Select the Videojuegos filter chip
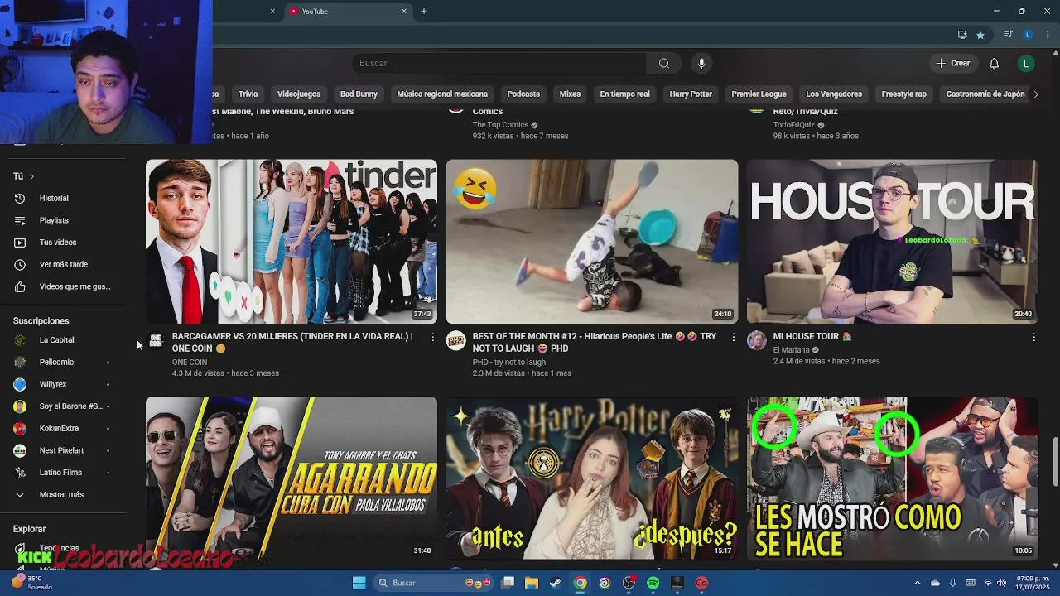The width and height of the screenshot is (1060, 596). pyautogui.click(x=298, y=94)
